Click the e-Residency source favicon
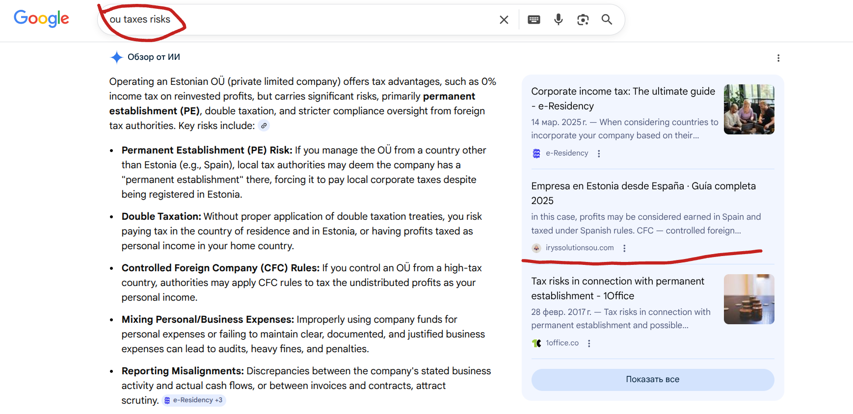 [536, 154]
